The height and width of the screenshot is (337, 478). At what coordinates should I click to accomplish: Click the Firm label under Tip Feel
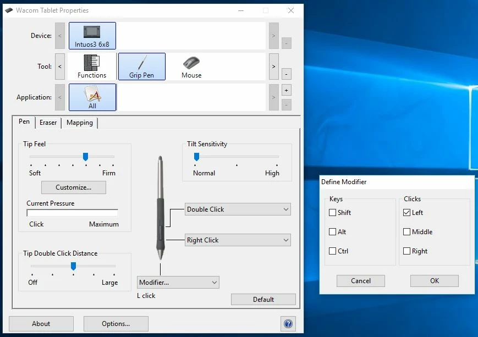(109, 173)
